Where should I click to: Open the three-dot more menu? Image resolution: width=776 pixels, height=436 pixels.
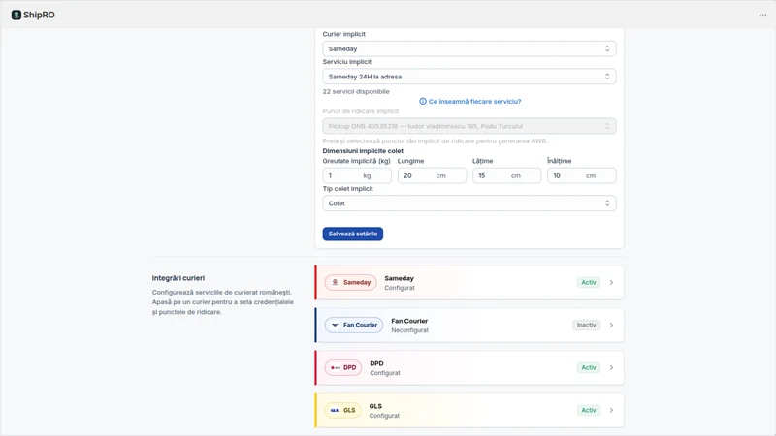click(762, 15)
